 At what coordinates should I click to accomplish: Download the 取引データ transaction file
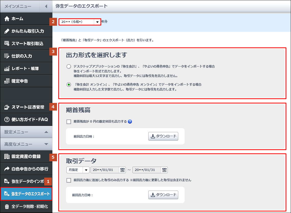(163, 195)
